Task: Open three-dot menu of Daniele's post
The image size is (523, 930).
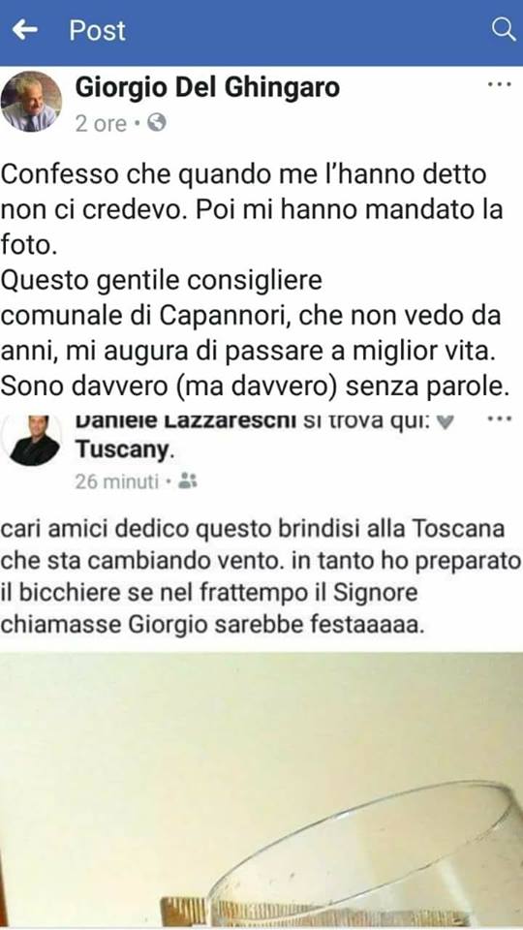Action: pyautogui.click(x=499, y=419)
